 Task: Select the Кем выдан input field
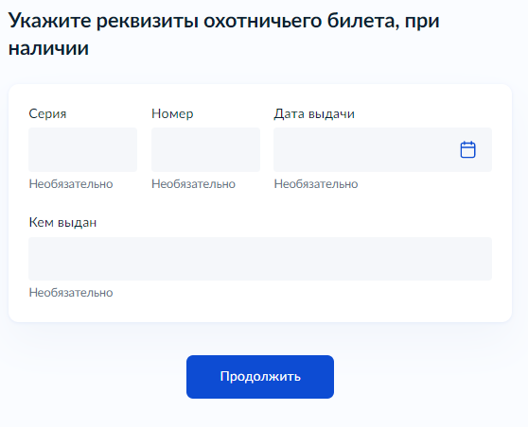pos(260,259)
